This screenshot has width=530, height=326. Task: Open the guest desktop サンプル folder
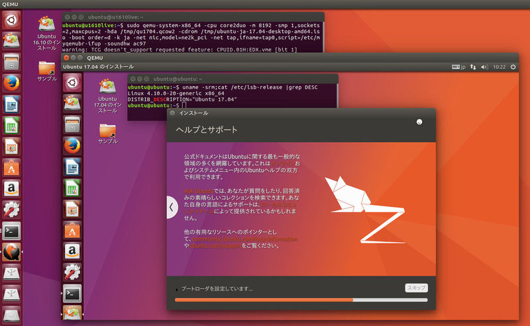108,134
